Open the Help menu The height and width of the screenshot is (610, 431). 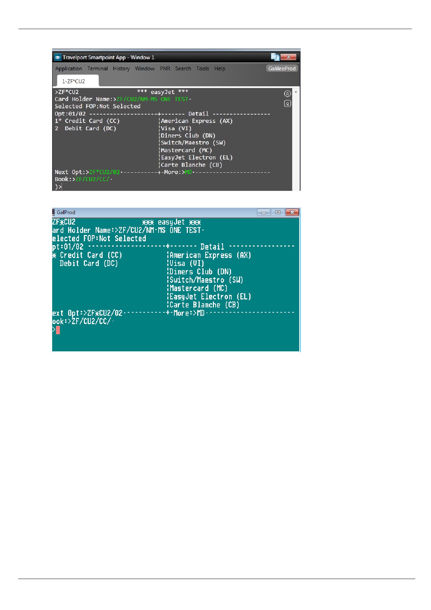tap(220, 69)
